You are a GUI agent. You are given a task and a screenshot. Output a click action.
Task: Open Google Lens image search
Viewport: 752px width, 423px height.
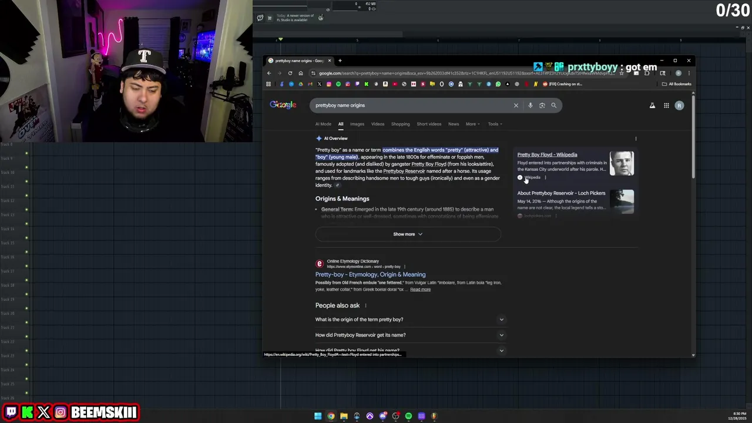[542, 105]
